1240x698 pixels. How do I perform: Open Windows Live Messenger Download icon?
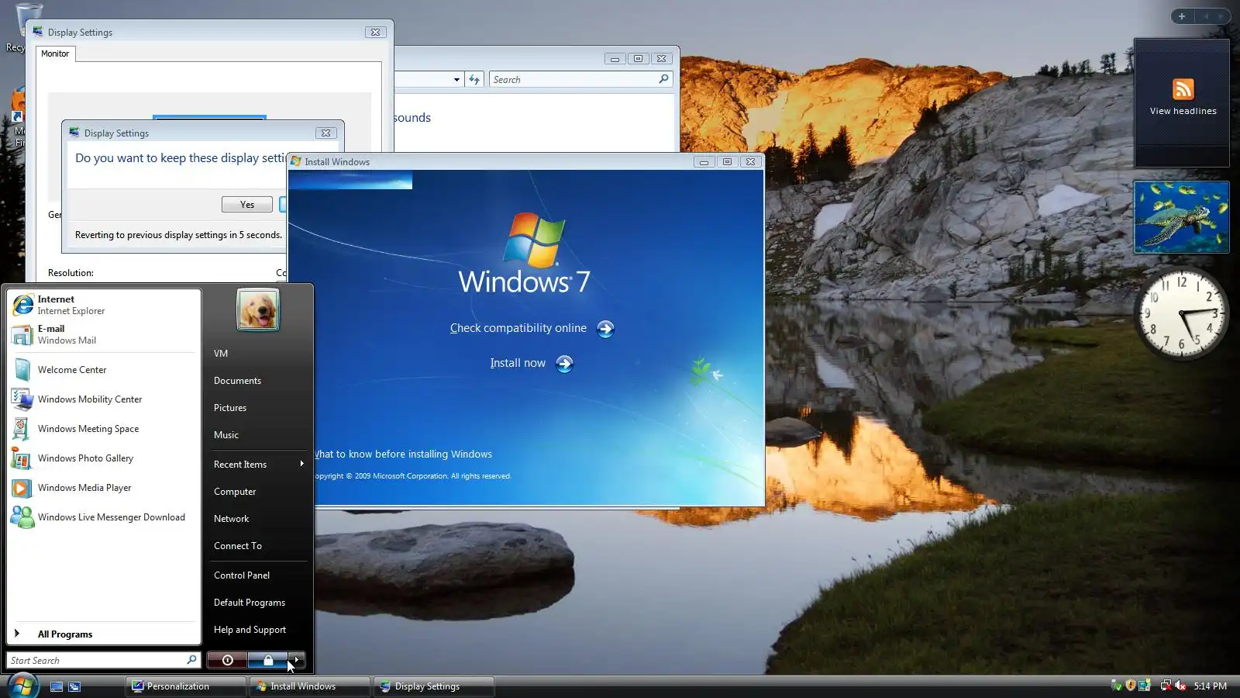(x=22, y=517)
